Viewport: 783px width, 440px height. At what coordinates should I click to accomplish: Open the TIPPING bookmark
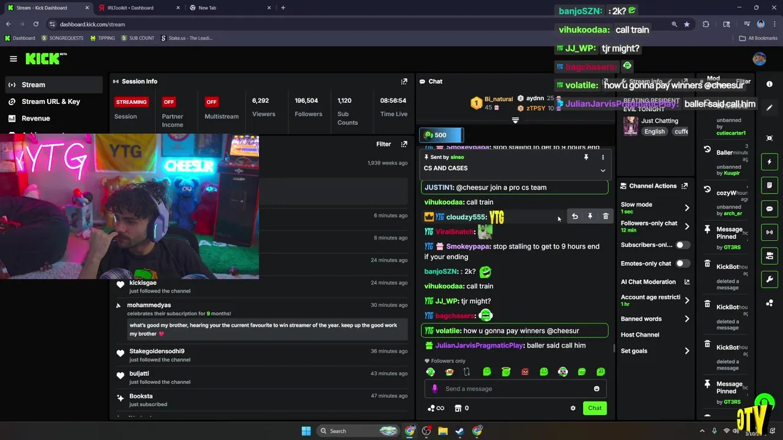tap(102, 38)
